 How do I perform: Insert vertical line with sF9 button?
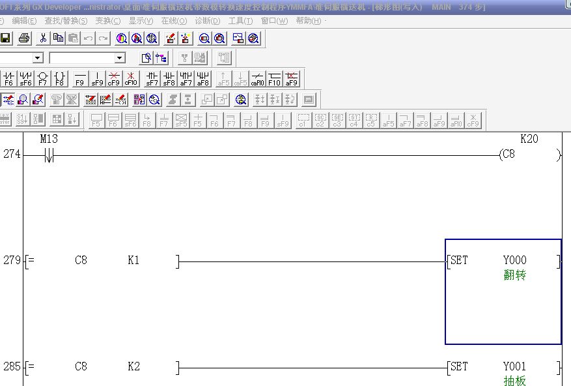pos(97,79)
